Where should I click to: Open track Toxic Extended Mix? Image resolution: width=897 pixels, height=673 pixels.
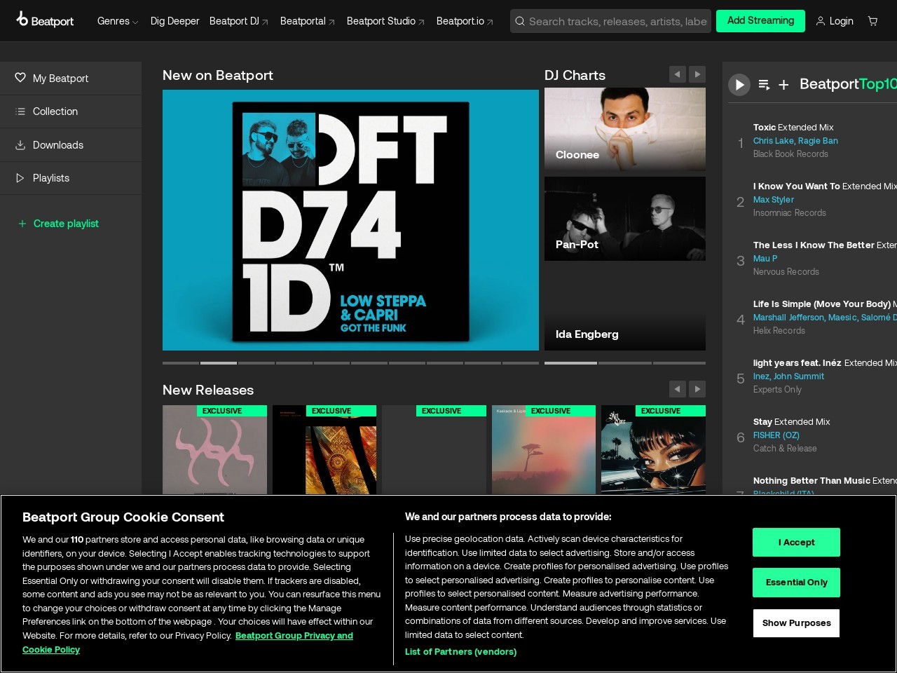coord(793,128)
